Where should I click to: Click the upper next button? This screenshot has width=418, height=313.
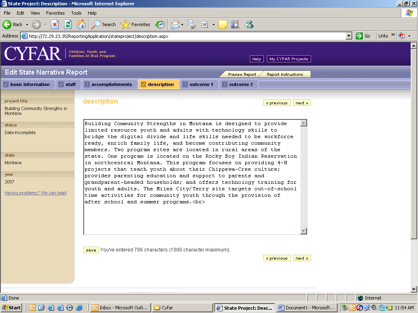[302, 103]
